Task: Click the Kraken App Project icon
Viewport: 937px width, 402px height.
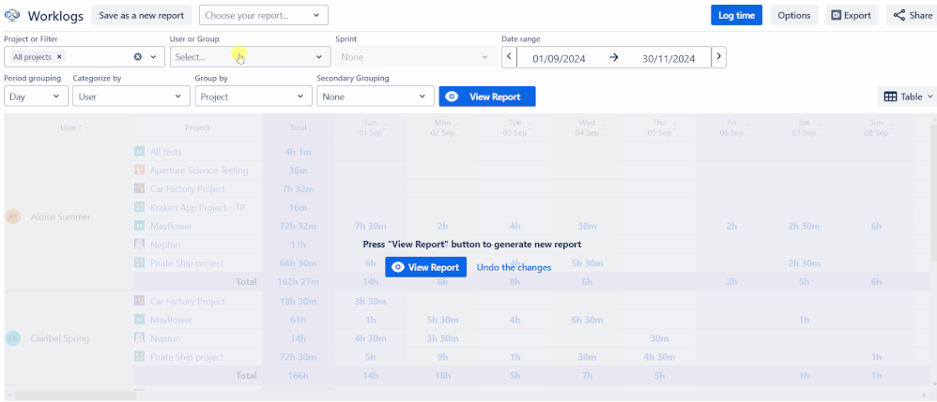Action: (139, 208)
